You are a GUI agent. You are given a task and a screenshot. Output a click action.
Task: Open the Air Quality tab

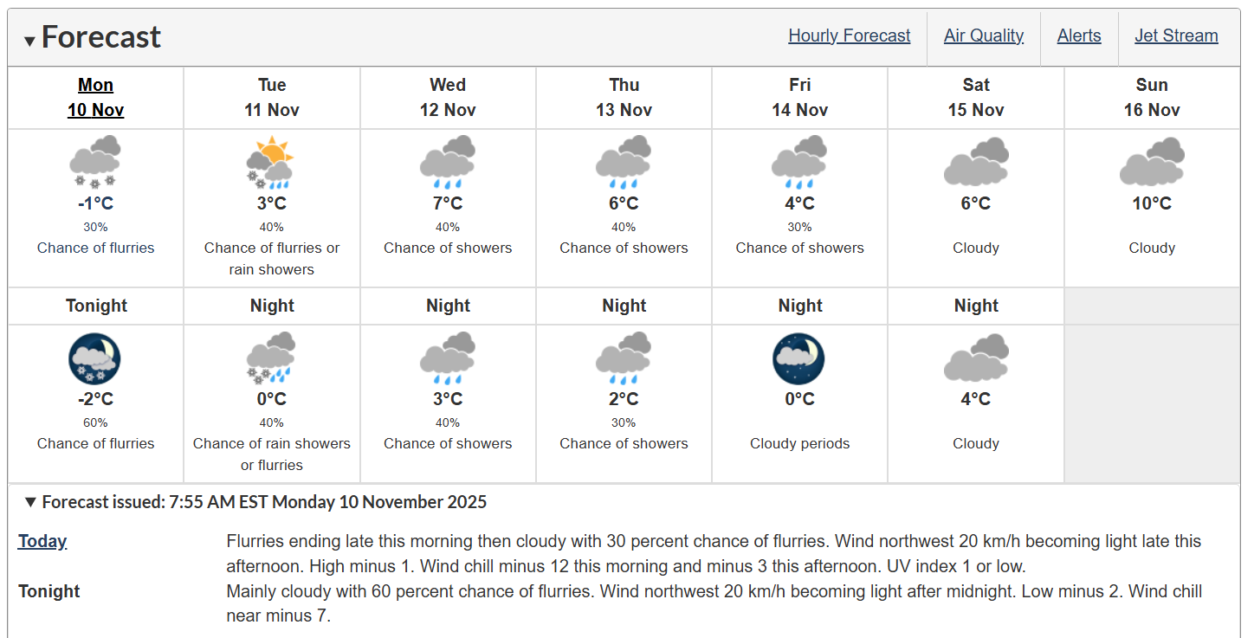[x=984, y=35]
